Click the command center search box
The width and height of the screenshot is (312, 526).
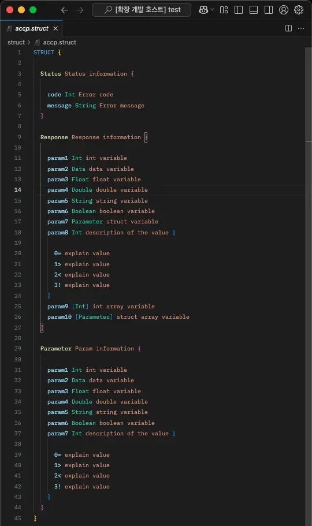pyautogui.click(x=142, y=10)
